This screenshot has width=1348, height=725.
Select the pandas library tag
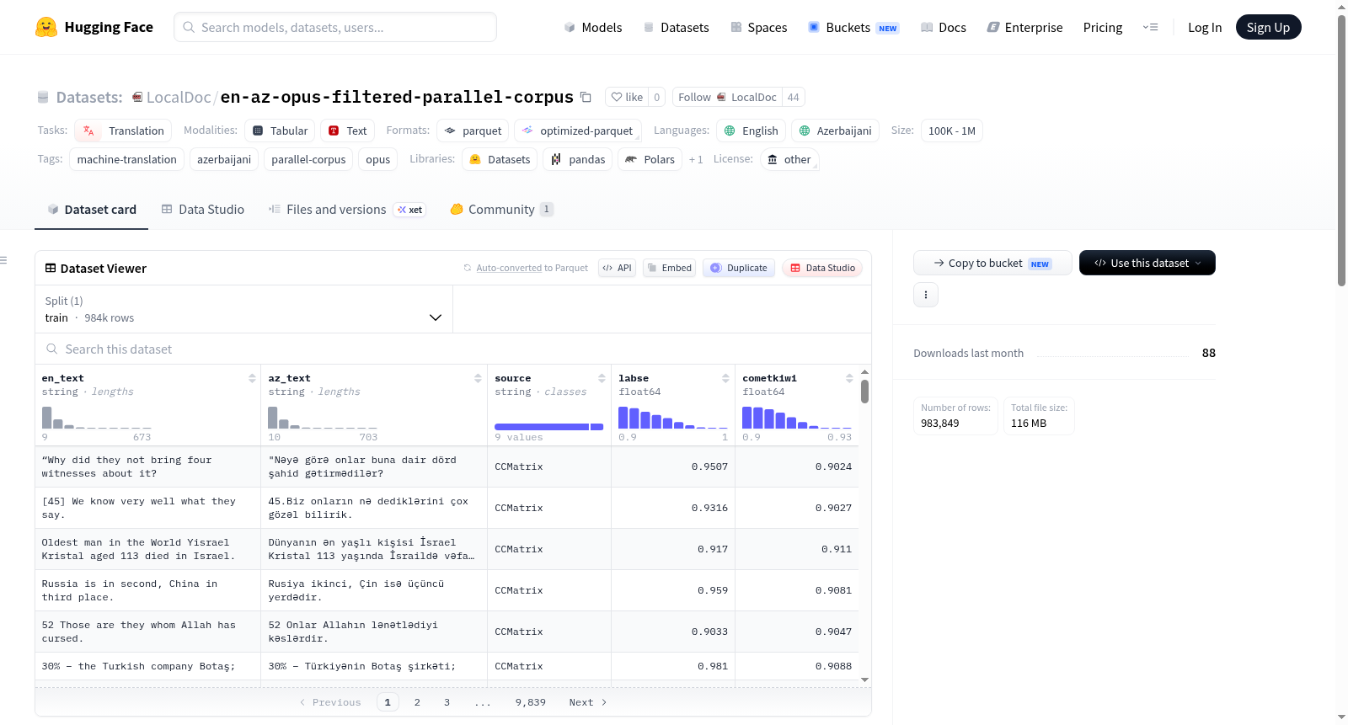pos(578,159)
